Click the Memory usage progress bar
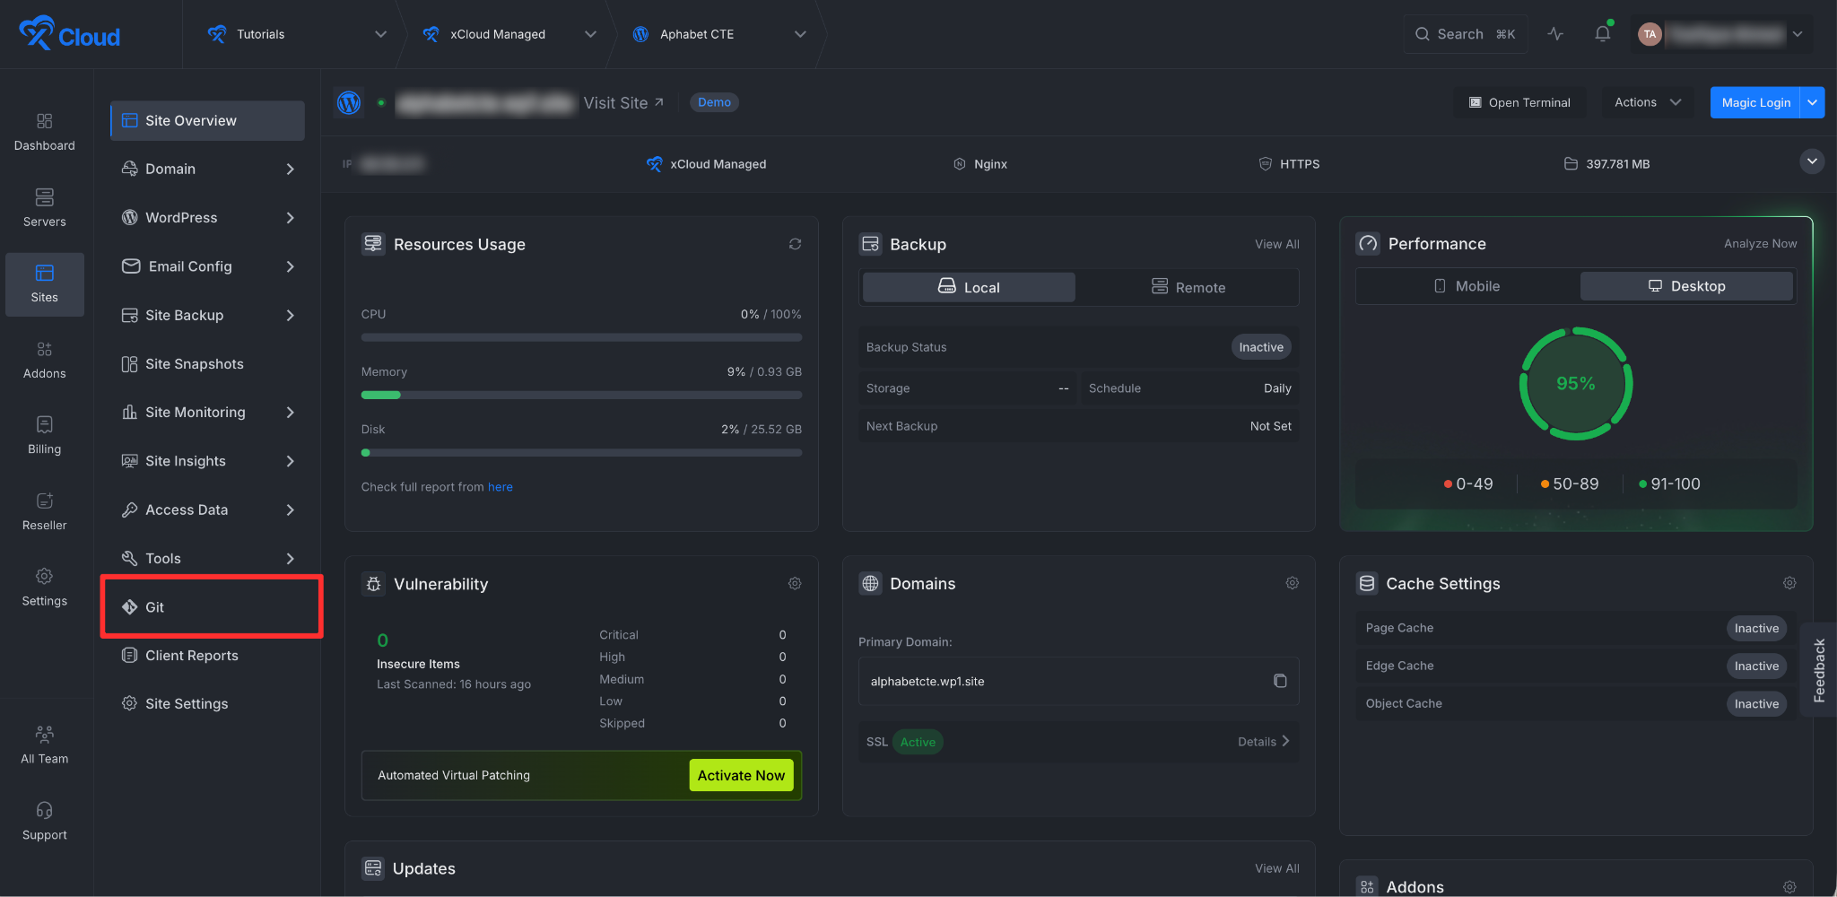This screenshot has width=1837, height=897. click(581, 395)
